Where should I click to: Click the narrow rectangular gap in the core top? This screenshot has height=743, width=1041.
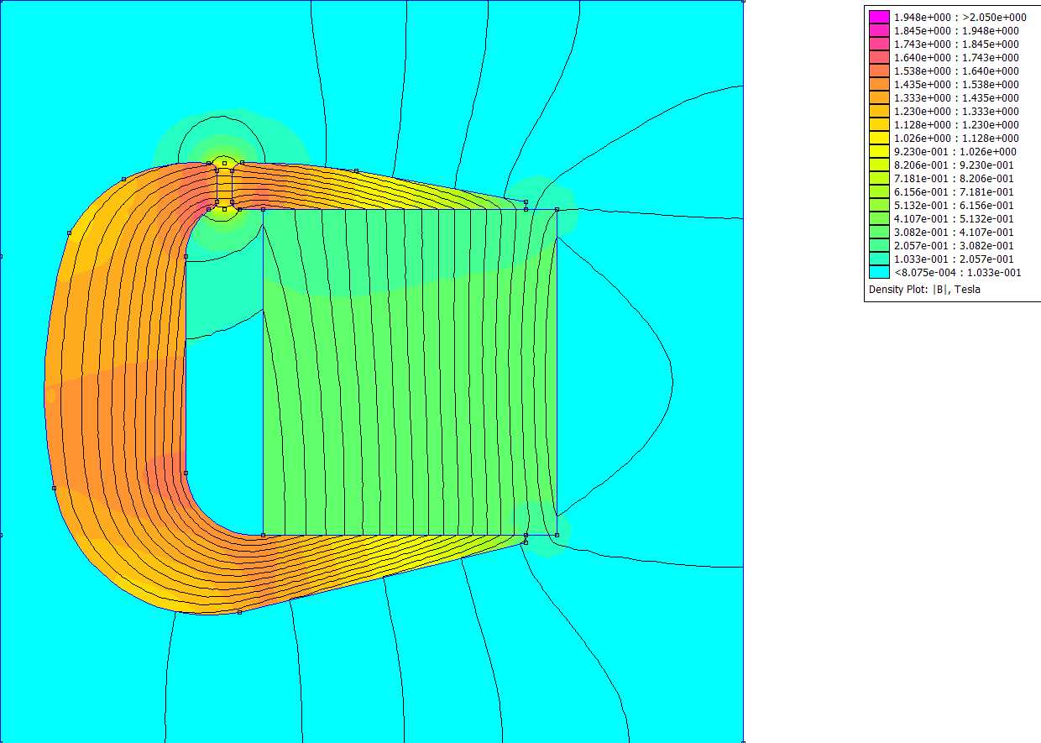[x=224, y=186]
